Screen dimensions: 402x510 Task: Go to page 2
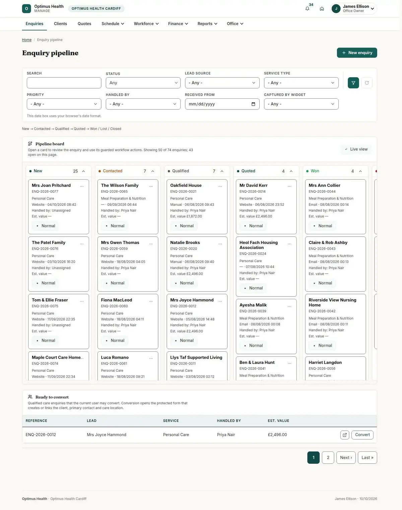pos(328,458)
